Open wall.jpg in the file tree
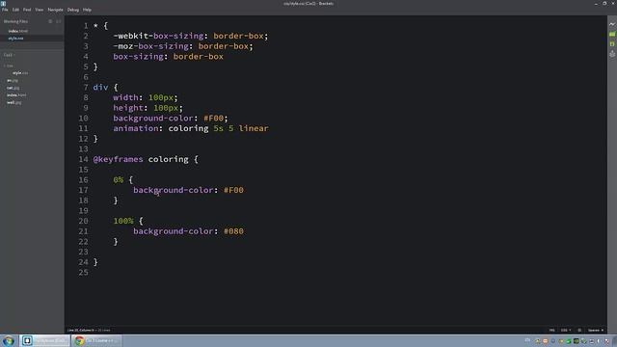Image resolution: width=617 pixels, height=347 pixels. (14, 102)
